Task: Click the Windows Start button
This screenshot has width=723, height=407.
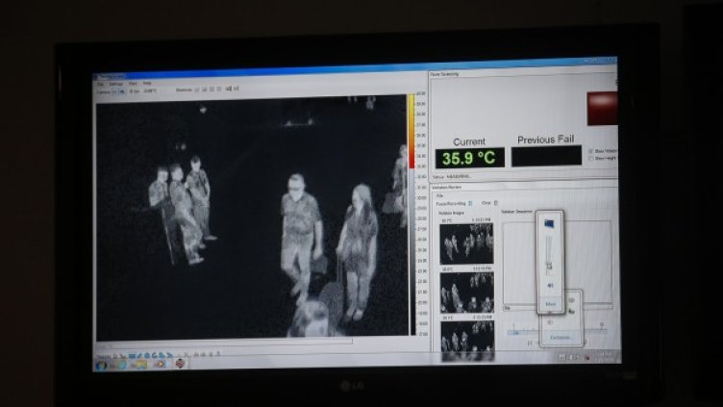Action: [101, 365]
